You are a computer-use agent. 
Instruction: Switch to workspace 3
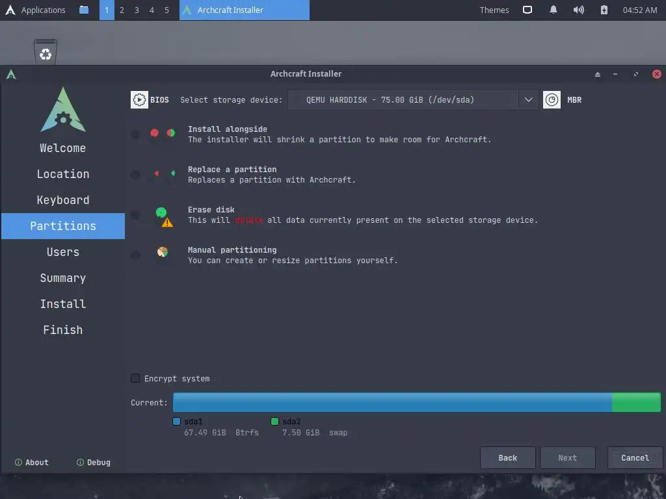click(x=137, y=10)
